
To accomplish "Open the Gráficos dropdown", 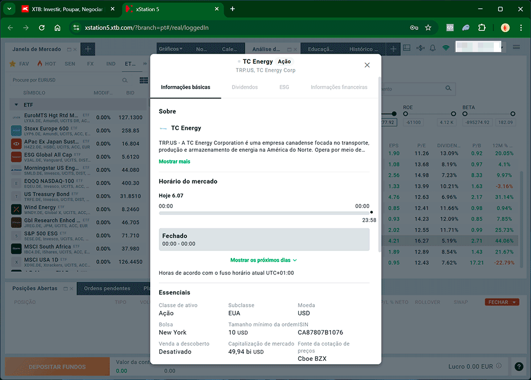I will point(170,49).
